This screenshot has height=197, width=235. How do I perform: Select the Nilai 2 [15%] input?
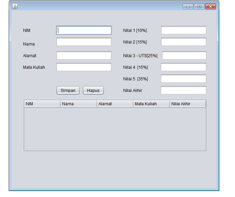(x=184, y=42)
